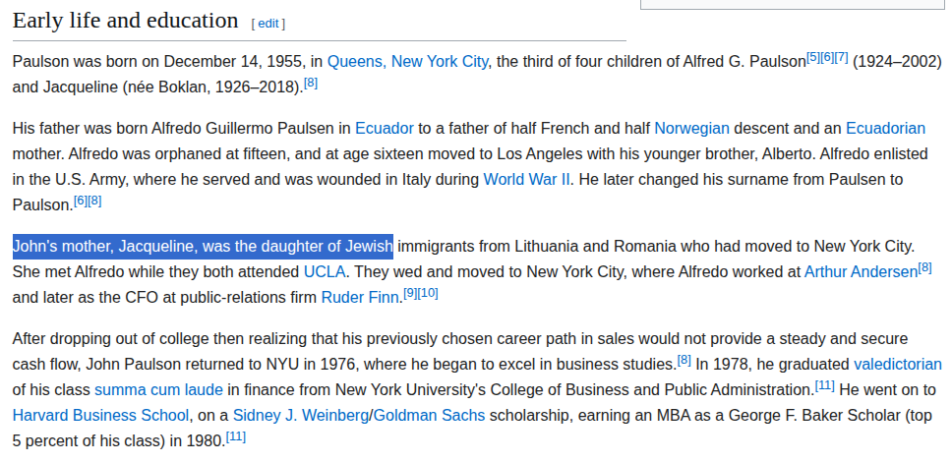Click the edit link beside Early life heading

coord(269,23)
